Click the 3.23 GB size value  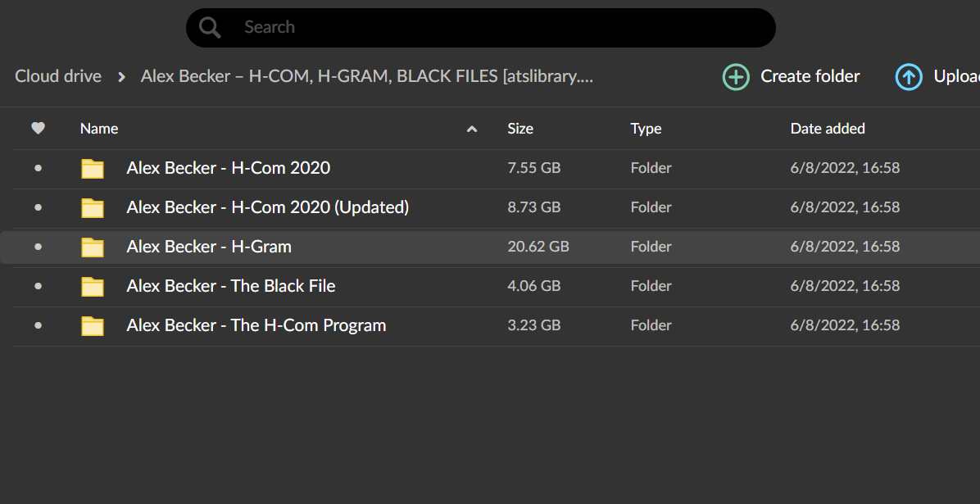point(533,325)
